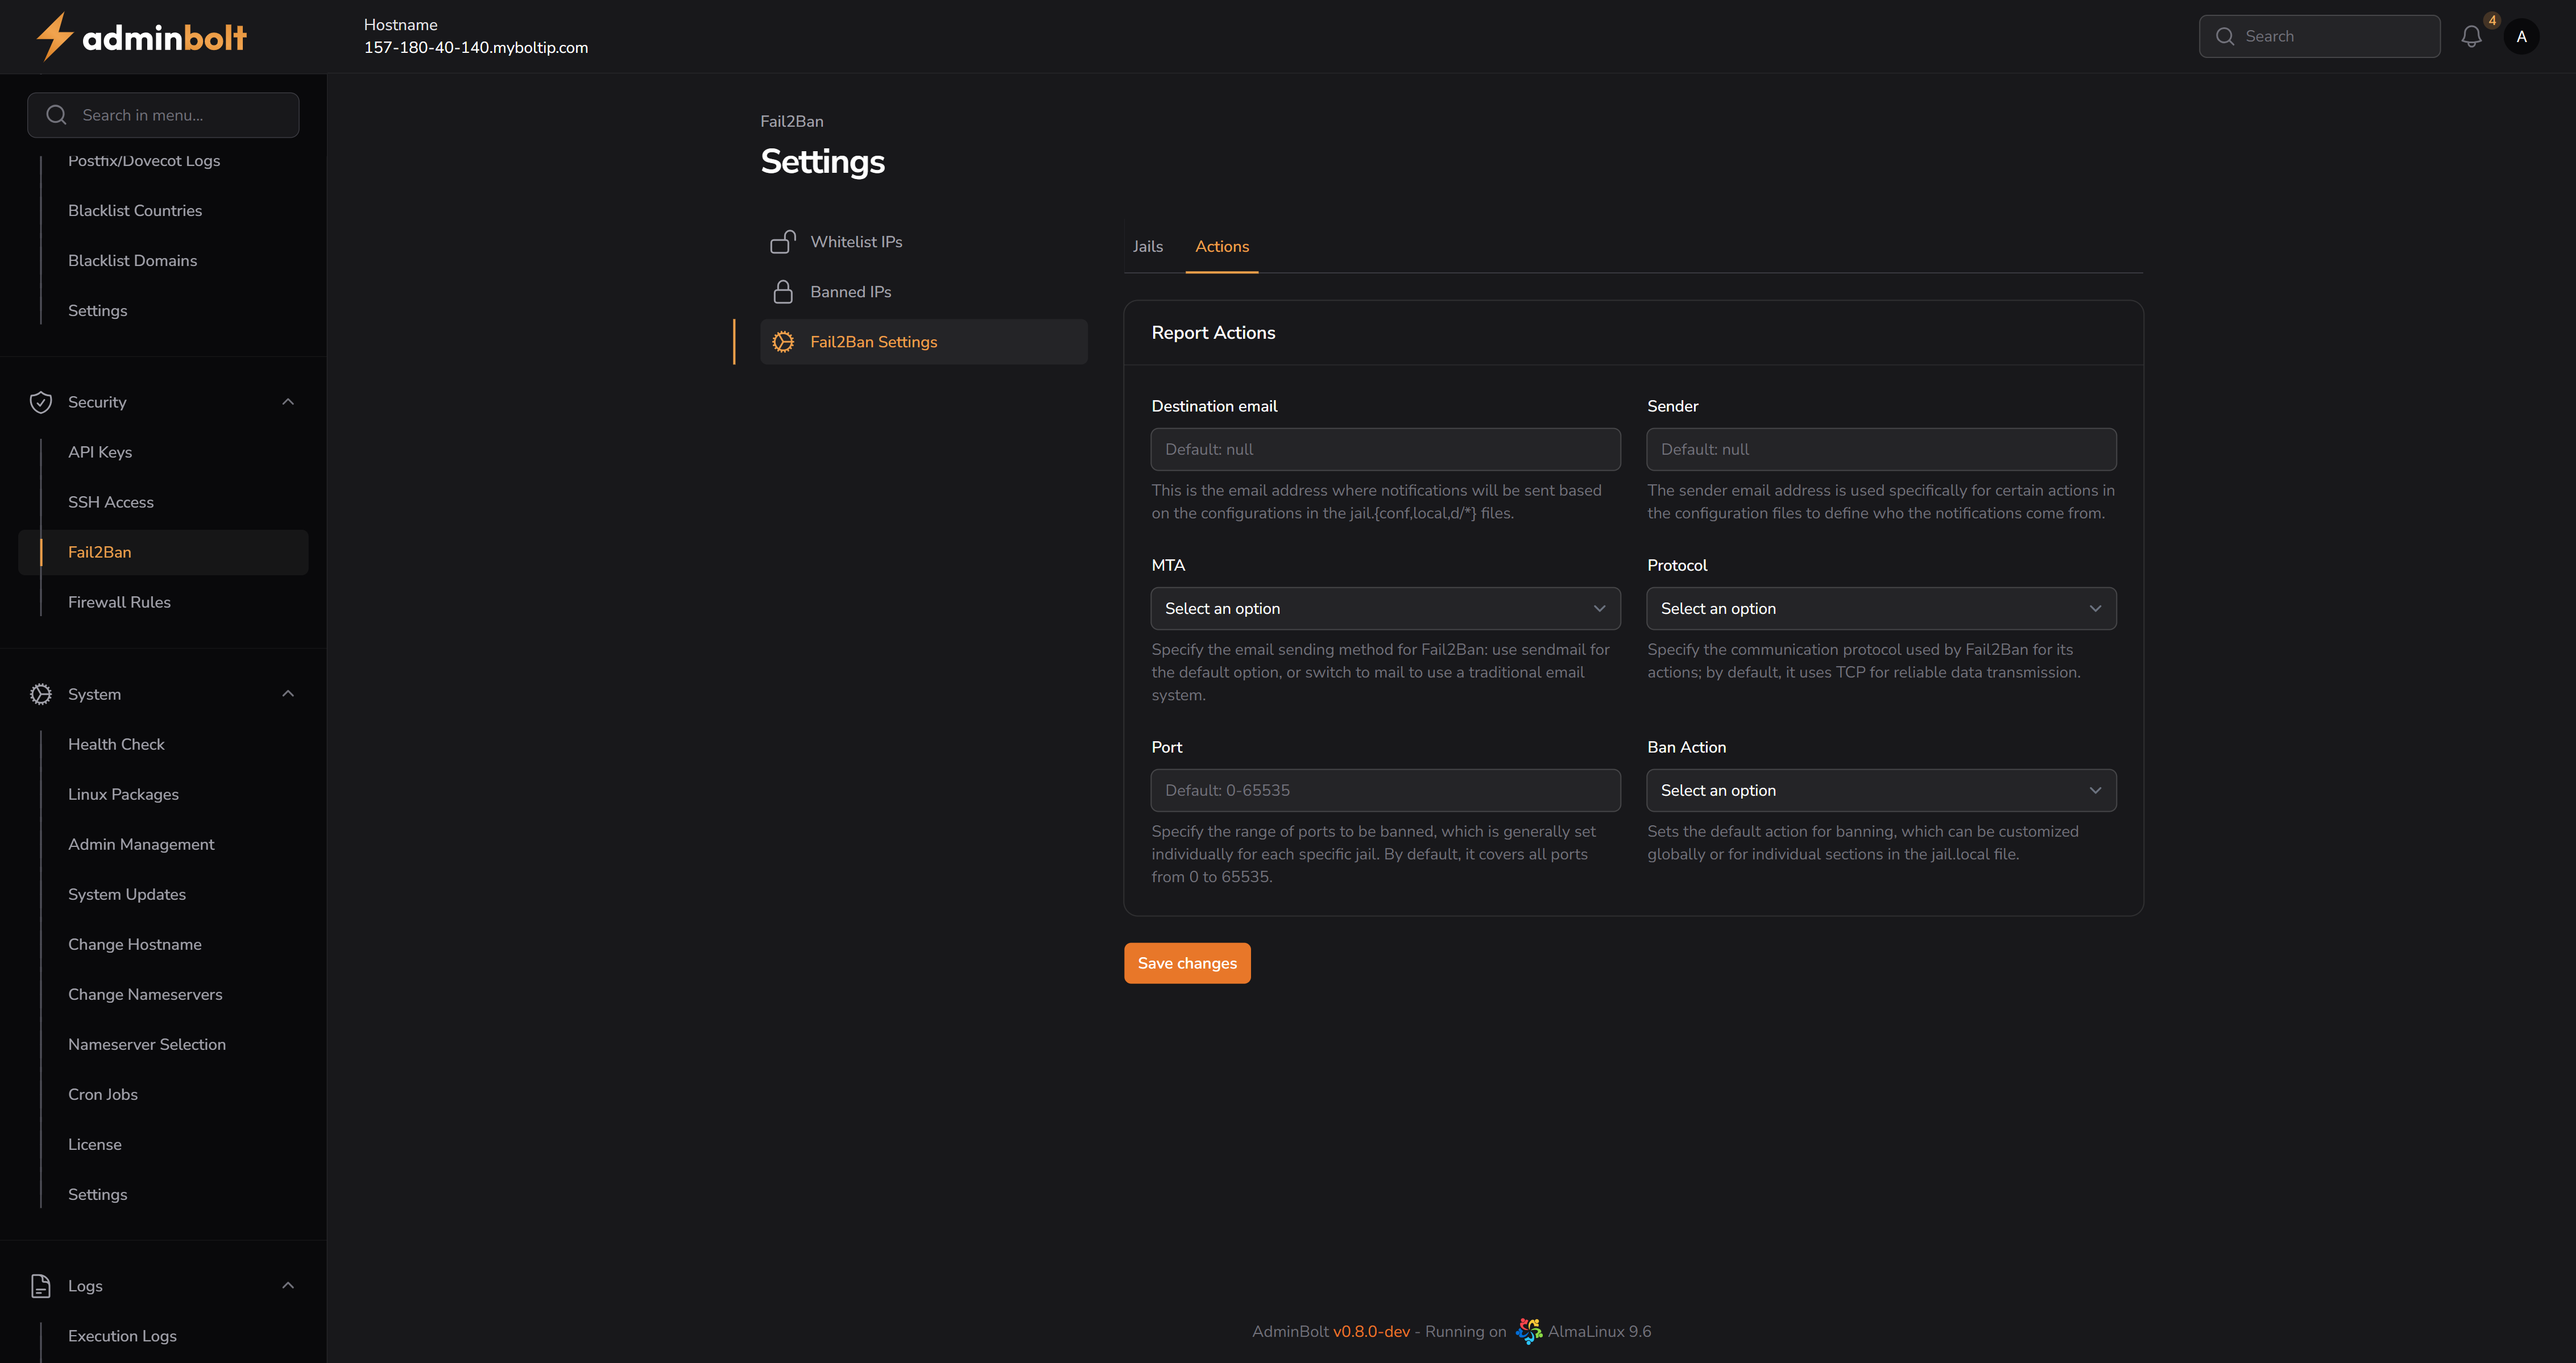Switch to the Jails tab
Image resolution: width=2576 pixels, height=1363 pixels.
click(1147, 246)
